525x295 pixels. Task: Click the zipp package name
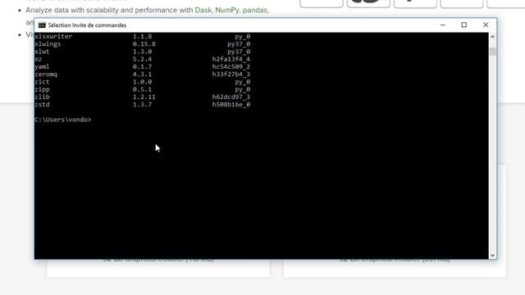(42, 89)
